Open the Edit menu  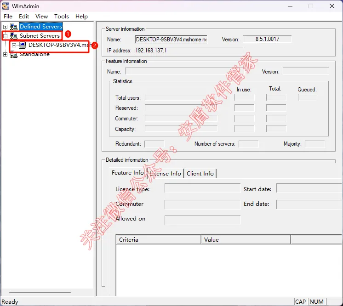point(24,17)
